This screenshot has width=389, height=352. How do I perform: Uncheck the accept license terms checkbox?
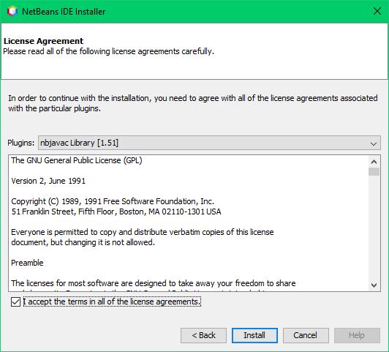(15, 302)
